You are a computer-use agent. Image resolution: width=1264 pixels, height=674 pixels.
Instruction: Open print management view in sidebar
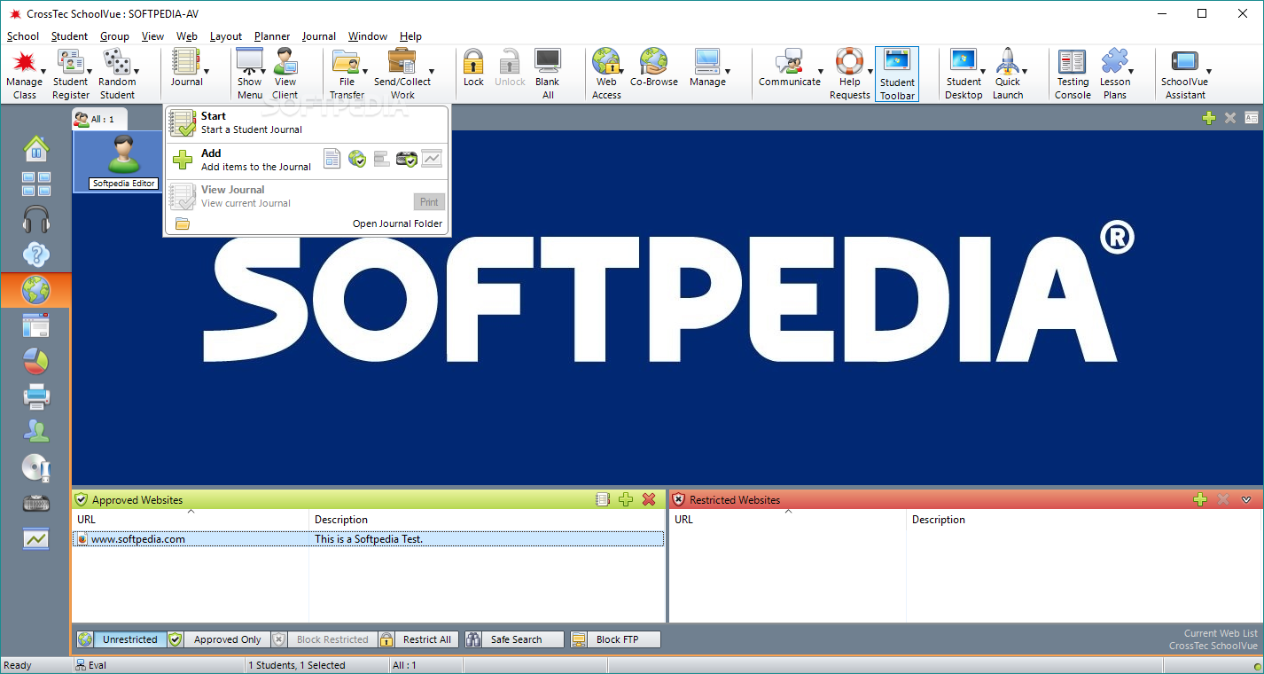pos(36,396)
